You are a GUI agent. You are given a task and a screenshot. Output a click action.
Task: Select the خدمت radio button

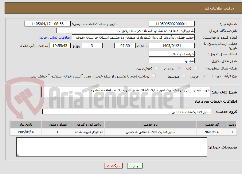coord(178,68)
